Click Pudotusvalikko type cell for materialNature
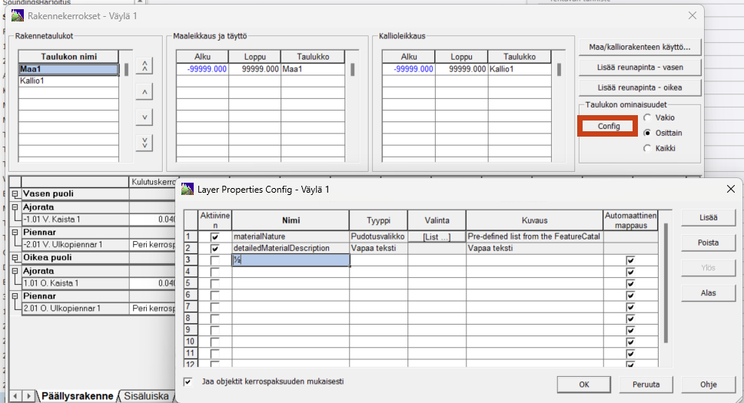This screenshot has height=403, width=744. pyautogui.click(x=378, y=236)
